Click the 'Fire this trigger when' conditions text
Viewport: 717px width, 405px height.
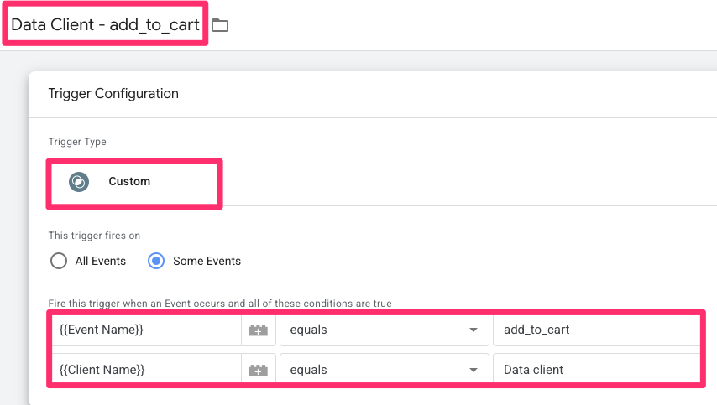tap(220, 303)
